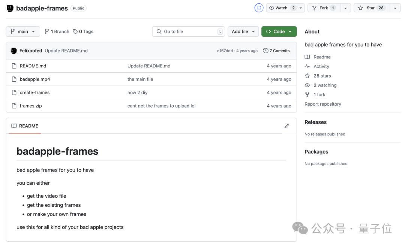This screenshot has width=405, height=245.
Task: Select the README tab
Action: pyautogui.click(x=25, y=126)
